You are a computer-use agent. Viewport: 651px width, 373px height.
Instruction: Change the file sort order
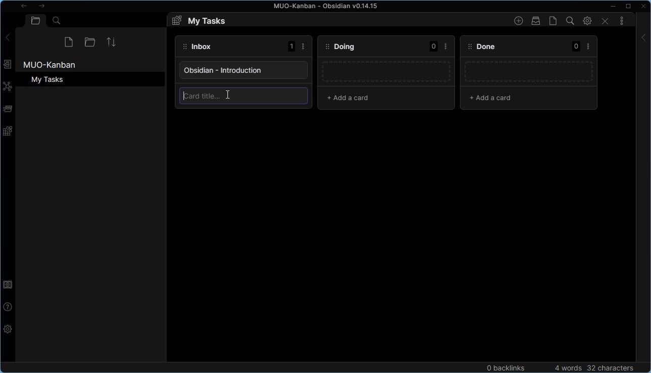(111, 42)
